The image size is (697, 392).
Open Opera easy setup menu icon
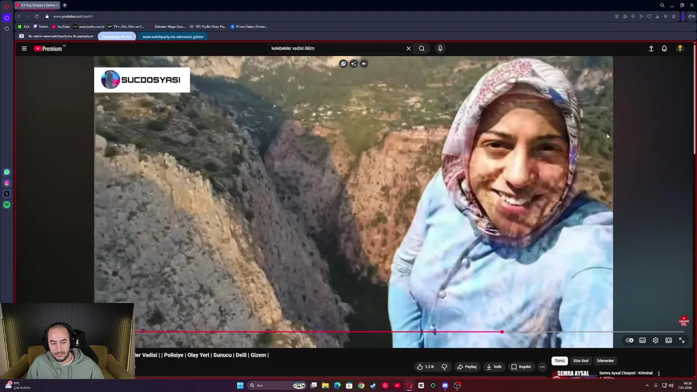point(665,16)
